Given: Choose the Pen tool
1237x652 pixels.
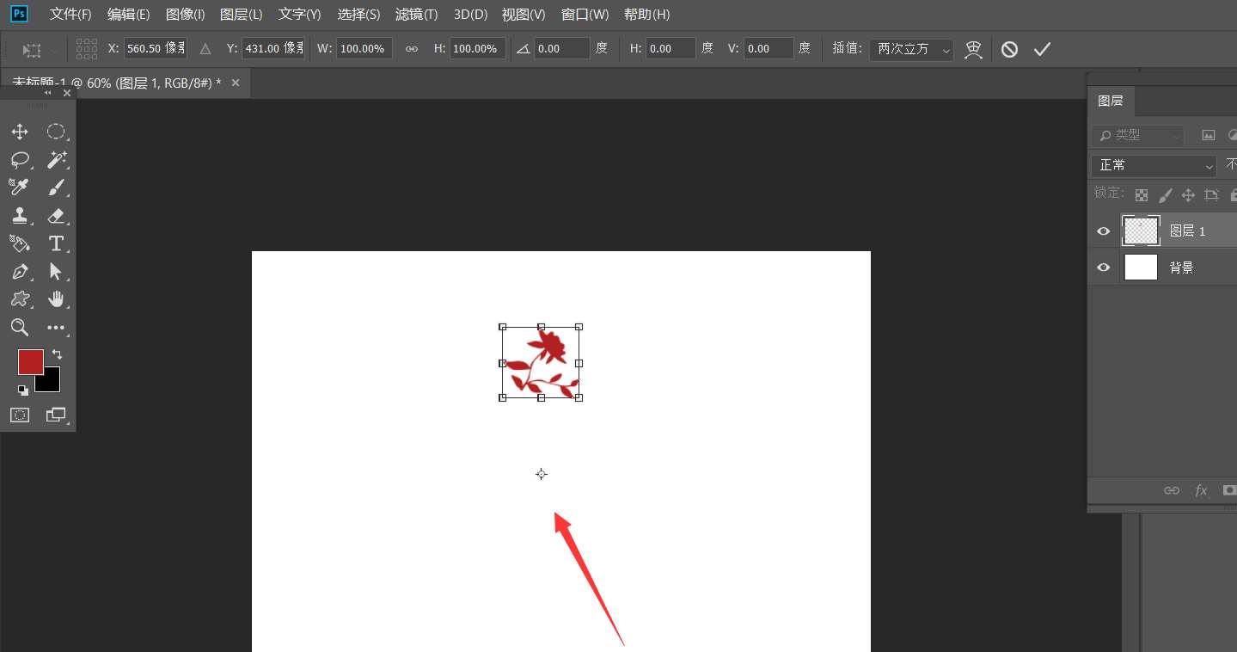Looking at the screenshot, I should (20, 272).
